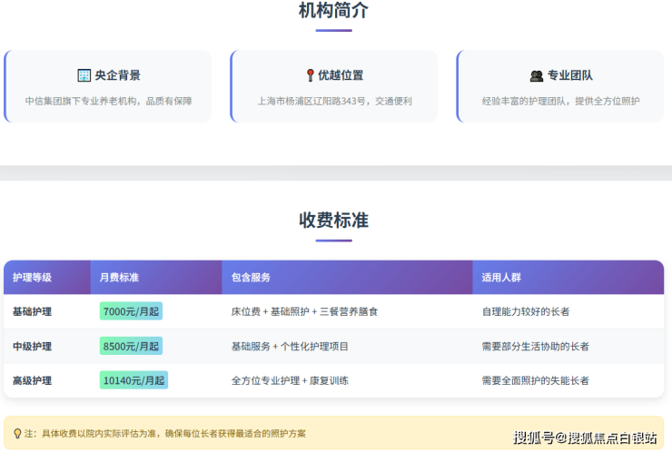Screen dimensions: 672x452
Task: Click the building icon beside 央企背景
Action: 84,75
